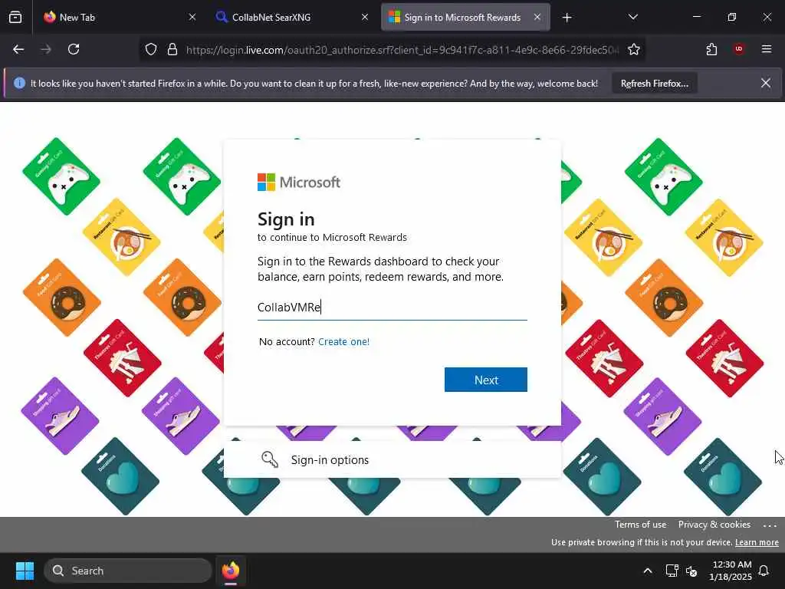Open the Firefox application menu

point(767,49)
